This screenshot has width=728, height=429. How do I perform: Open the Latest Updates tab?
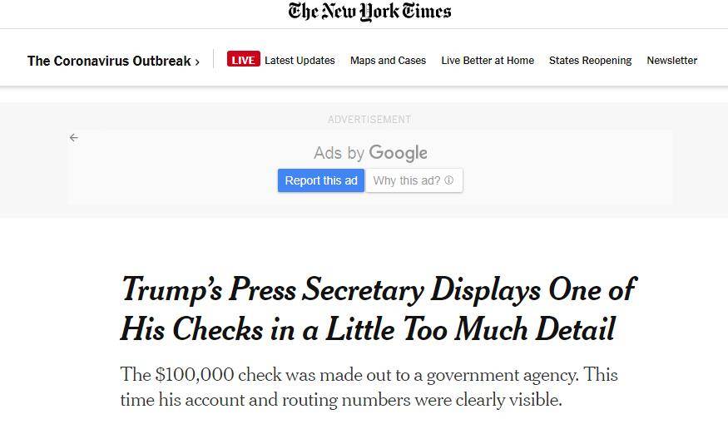click(300, 61)
